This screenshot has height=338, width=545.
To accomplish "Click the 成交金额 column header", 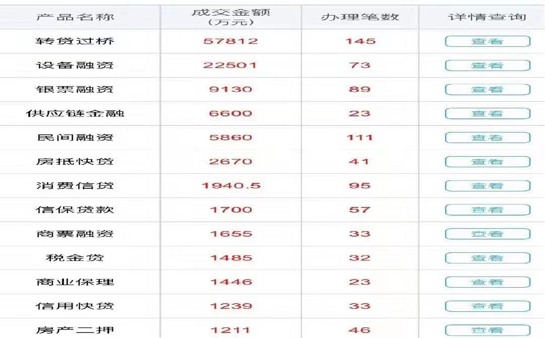I will coord(231,17).
